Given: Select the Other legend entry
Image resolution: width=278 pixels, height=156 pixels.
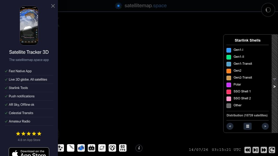Looking at the screenshot, I should click(x=237, y=105).
